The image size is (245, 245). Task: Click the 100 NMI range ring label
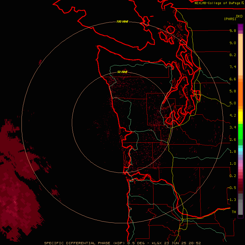point(122,22)
